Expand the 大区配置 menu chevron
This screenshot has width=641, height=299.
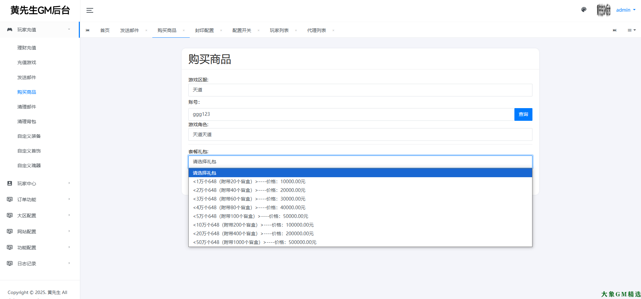[69, 215]
